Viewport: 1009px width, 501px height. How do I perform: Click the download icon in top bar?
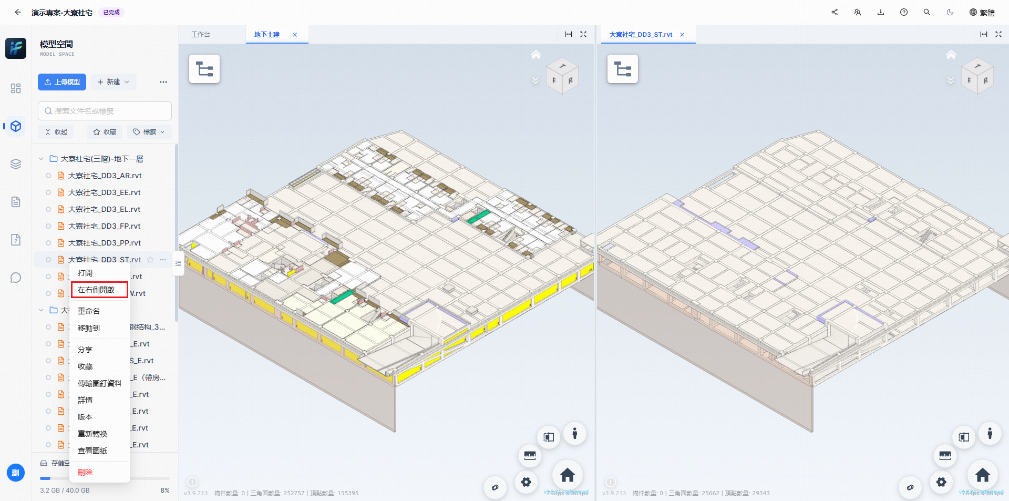click(x=881, y=12)
